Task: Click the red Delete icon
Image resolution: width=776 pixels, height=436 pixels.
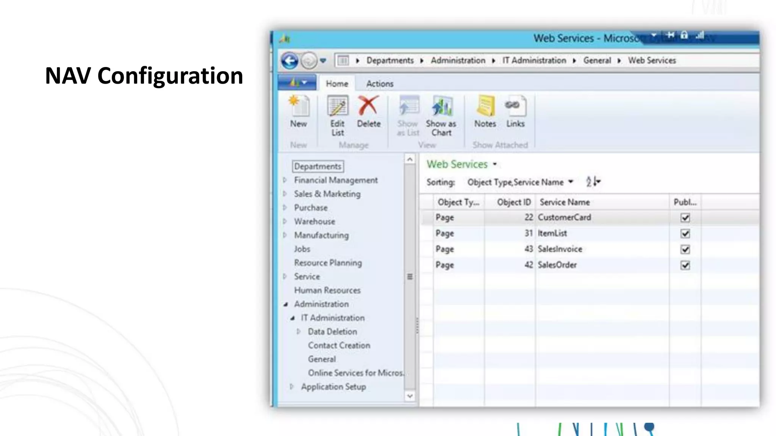Action: 368,106
